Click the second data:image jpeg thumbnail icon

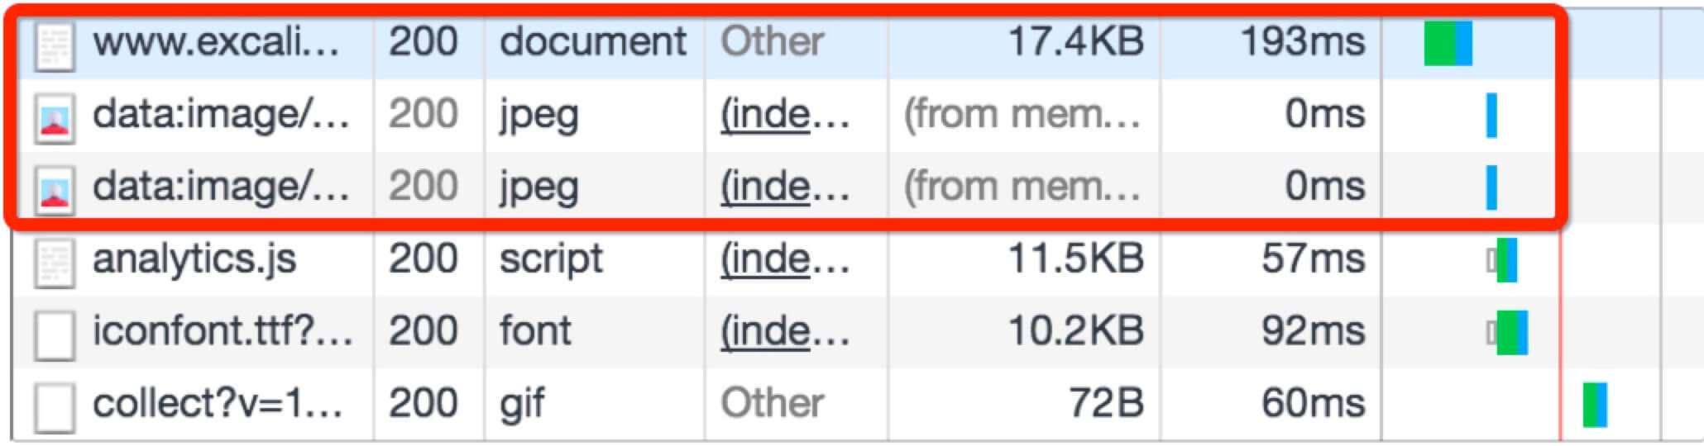(x=55, y=189)
